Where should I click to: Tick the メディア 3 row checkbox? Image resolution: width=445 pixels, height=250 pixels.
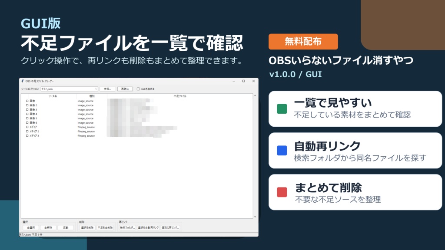[27, 136]
